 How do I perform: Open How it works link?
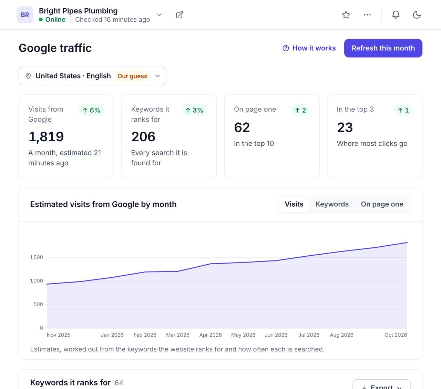coord(309,48)
